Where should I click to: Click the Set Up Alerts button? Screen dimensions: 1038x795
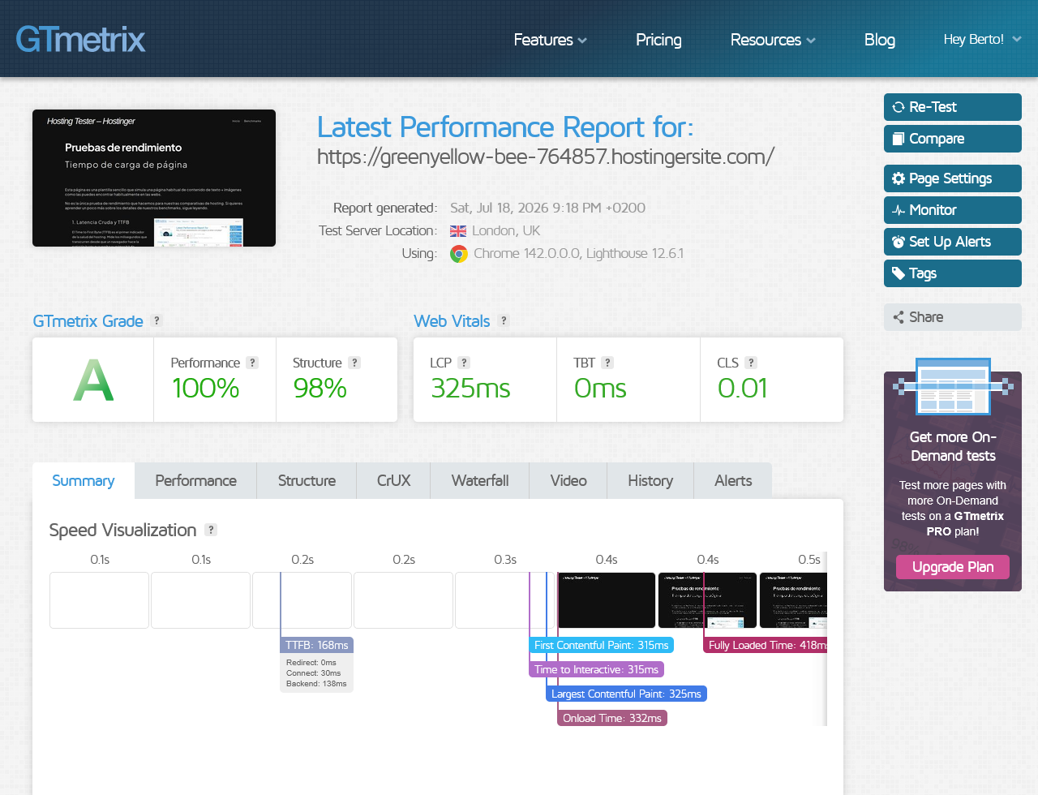coord(953,242)
